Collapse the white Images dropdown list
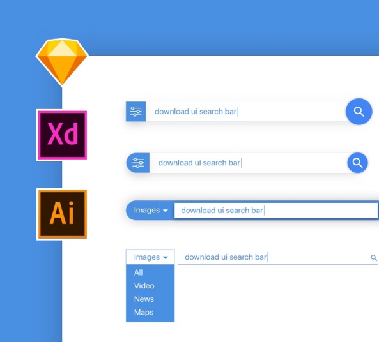The image size is (379, 342). [x=150, y=257]
